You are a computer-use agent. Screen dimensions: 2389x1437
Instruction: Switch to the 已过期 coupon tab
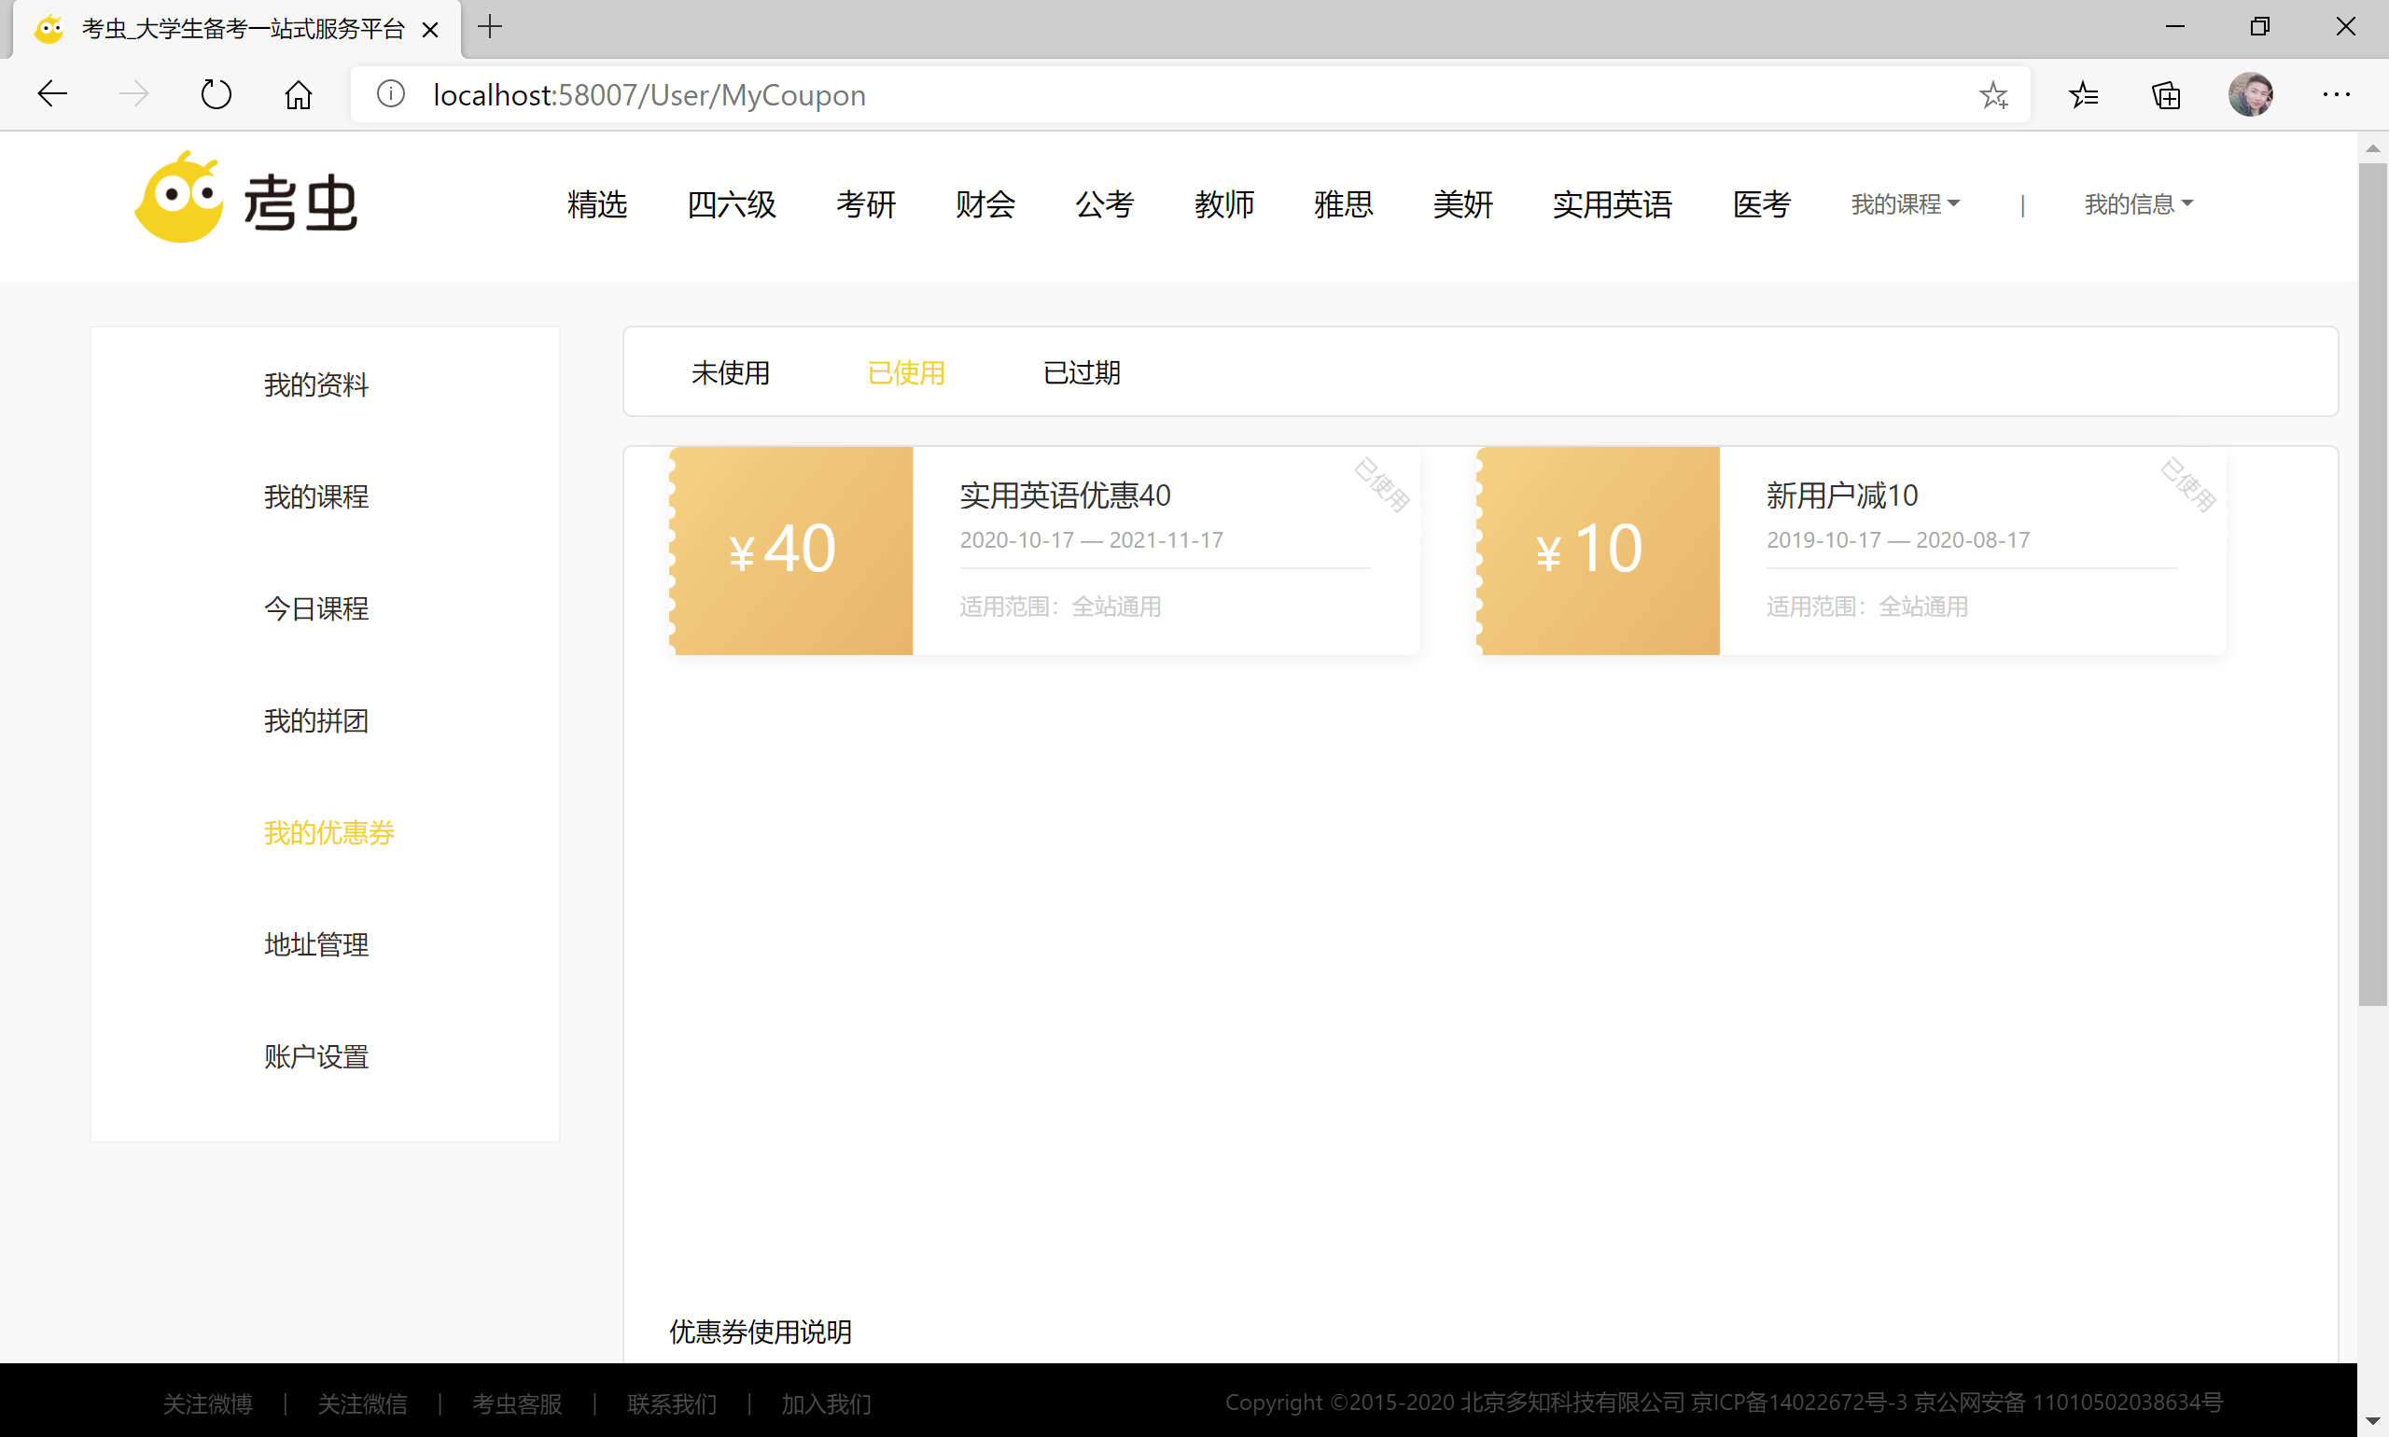[1081, 373]
